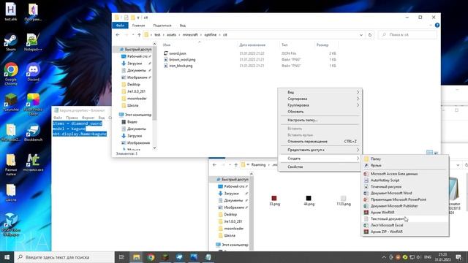
Task: Choose Обновить in context menu
Action: click(x=320, y=112)
